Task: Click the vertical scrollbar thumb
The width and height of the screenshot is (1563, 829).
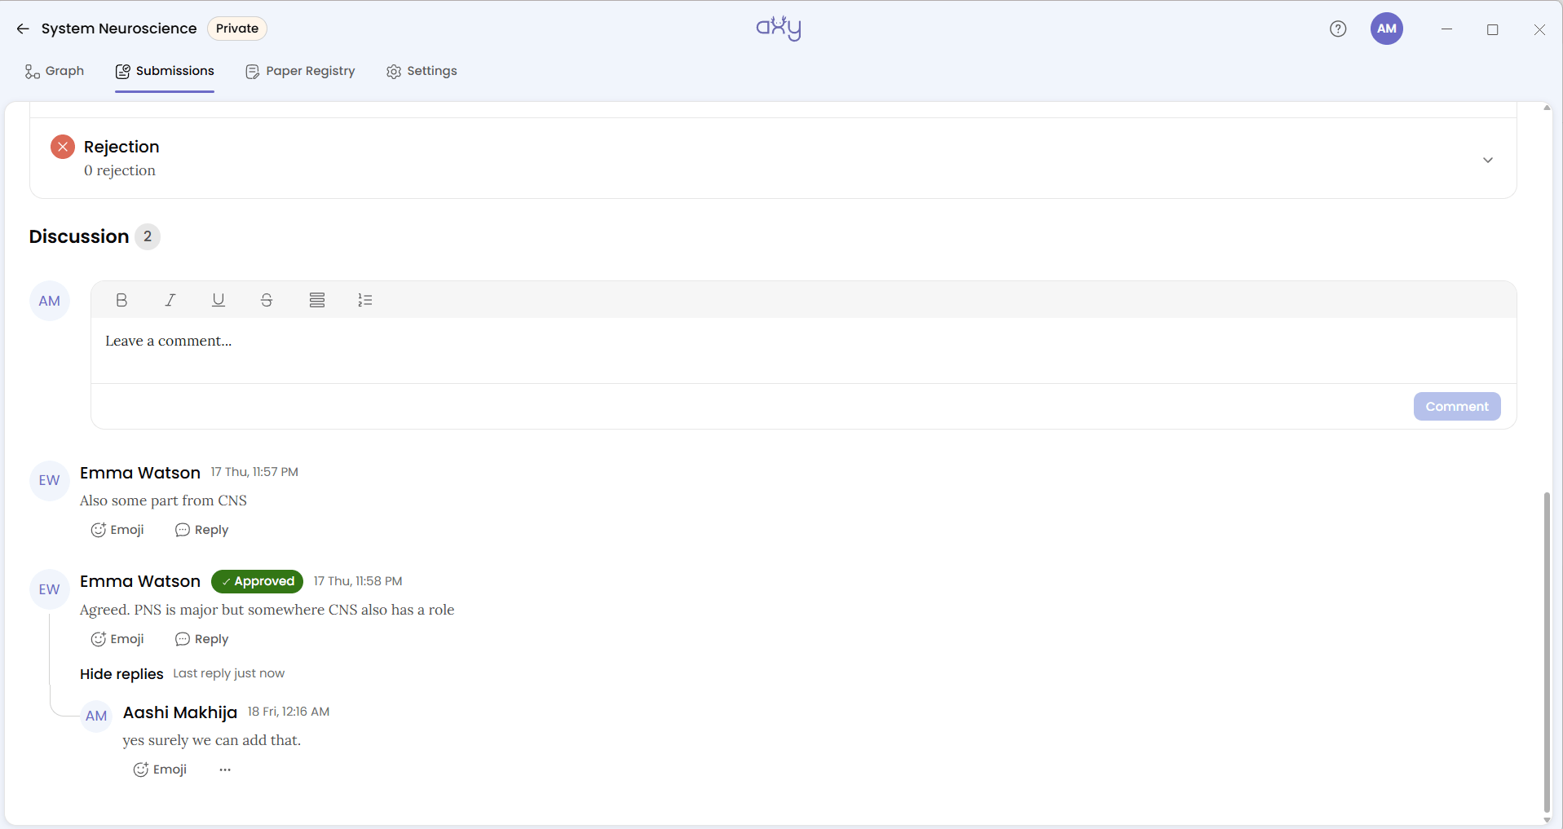Action: pos(1547,652)
